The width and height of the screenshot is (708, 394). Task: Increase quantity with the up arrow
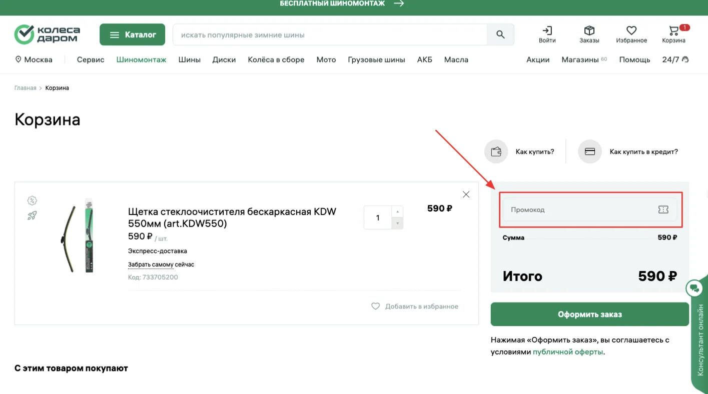click(x=397, y=212)
